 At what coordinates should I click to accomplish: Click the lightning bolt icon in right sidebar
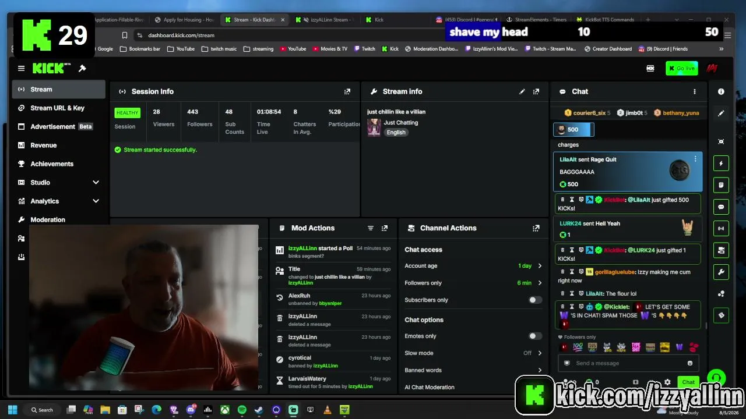(721, 164)
